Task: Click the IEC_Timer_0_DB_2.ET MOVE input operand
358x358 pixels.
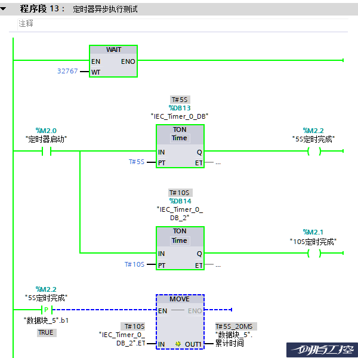Action: click(x=122, y=339)
